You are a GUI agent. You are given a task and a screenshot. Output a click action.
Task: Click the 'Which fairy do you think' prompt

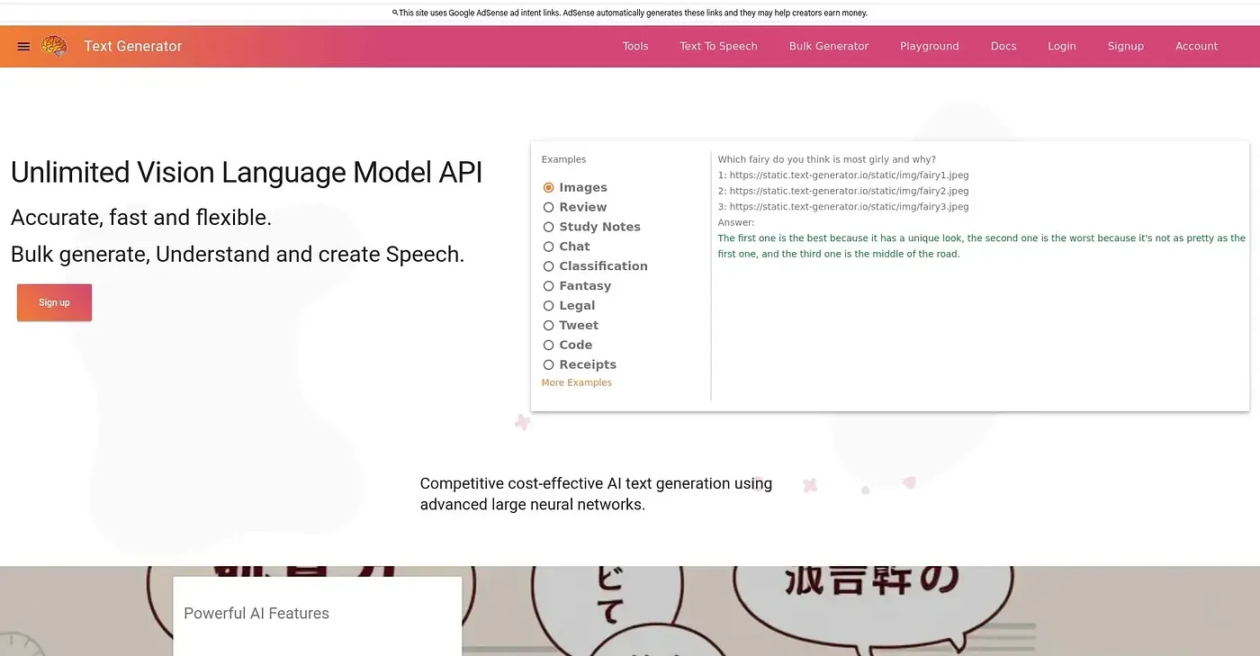(x=827, y=160)
